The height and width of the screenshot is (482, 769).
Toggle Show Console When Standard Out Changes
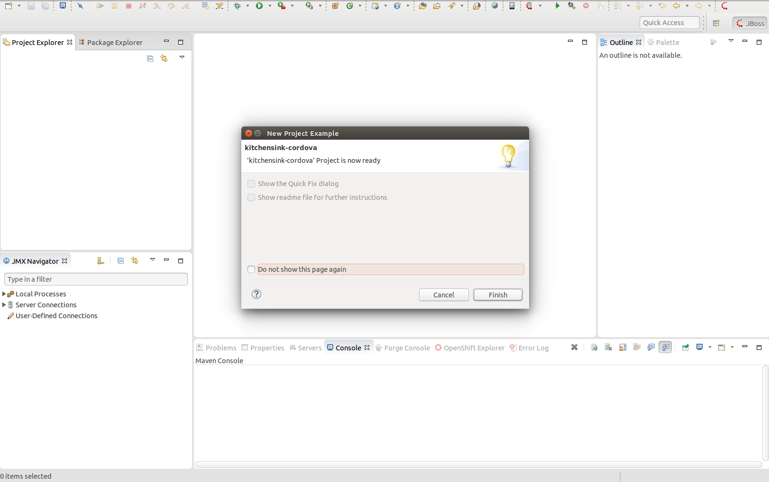[x=651, y=348]
